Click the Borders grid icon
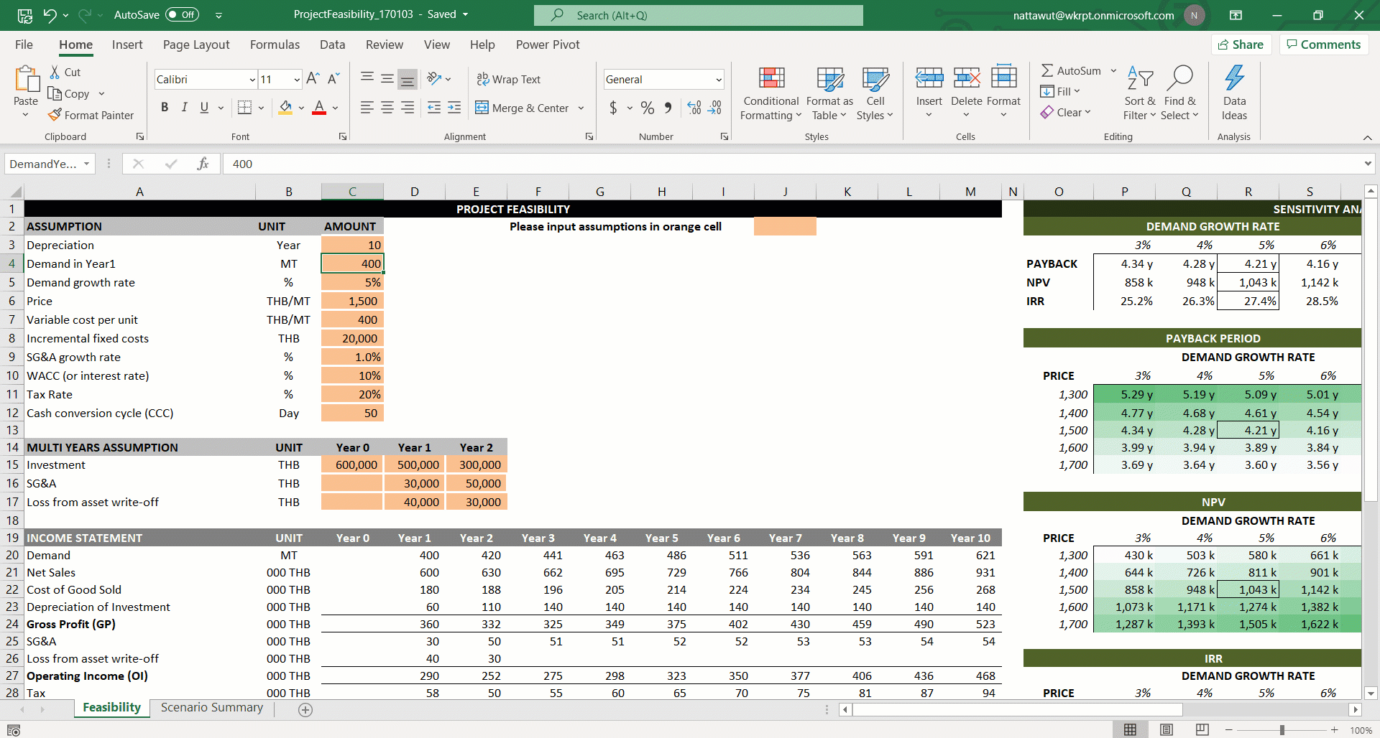 [244, 108]
